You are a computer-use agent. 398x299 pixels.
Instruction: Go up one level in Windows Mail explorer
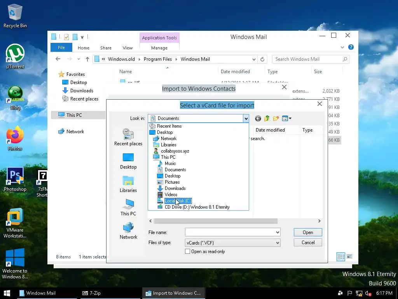coord(87,59)
